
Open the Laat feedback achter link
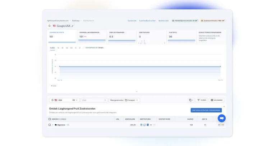[147, 21]
